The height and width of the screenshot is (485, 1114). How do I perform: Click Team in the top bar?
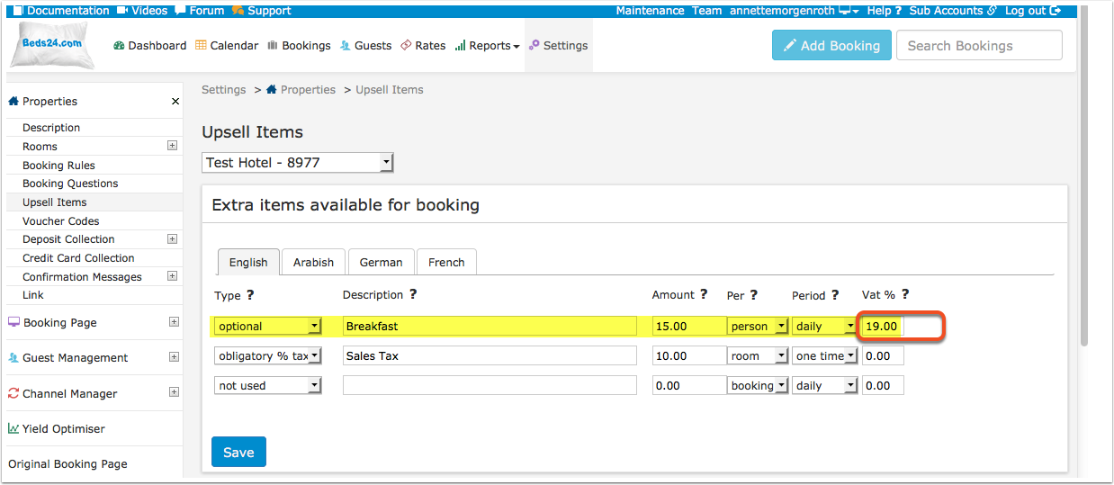706,11
